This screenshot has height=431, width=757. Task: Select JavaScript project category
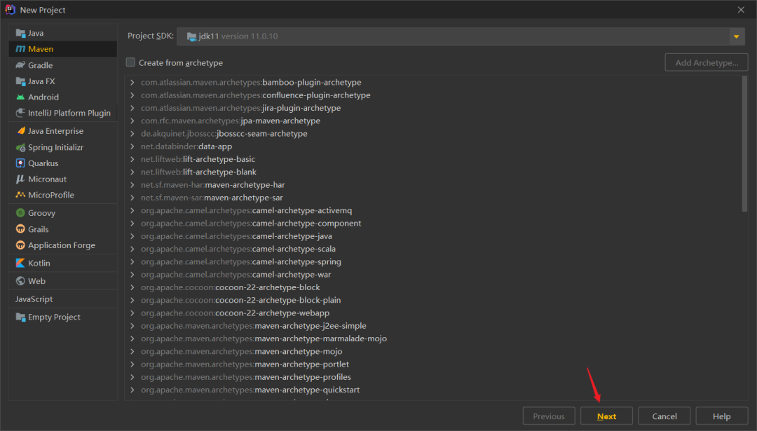point(63,299)
